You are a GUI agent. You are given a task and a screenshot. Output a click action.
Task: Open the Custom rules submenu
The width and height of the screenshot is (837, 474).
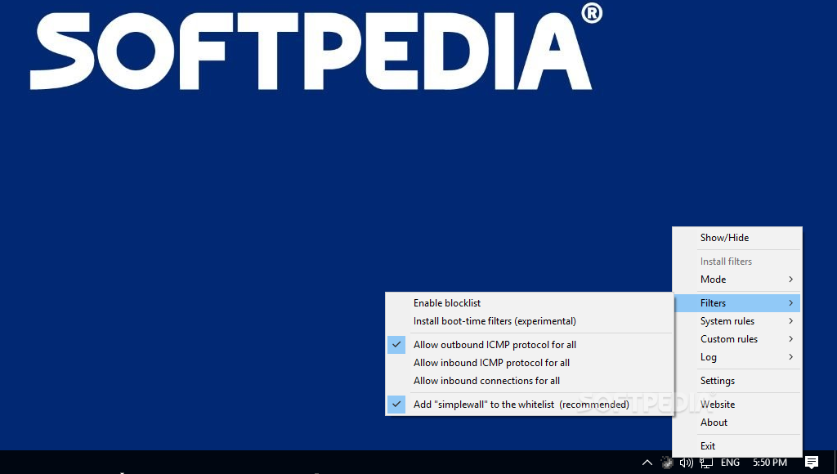pyautogui.click(x=736, y=339)
